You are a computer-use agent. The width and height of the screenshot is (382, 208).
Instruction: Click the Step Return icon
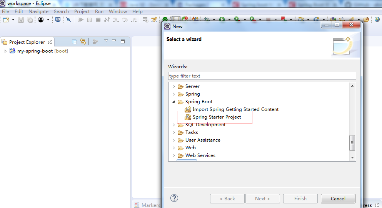click(x=134, y=20)
